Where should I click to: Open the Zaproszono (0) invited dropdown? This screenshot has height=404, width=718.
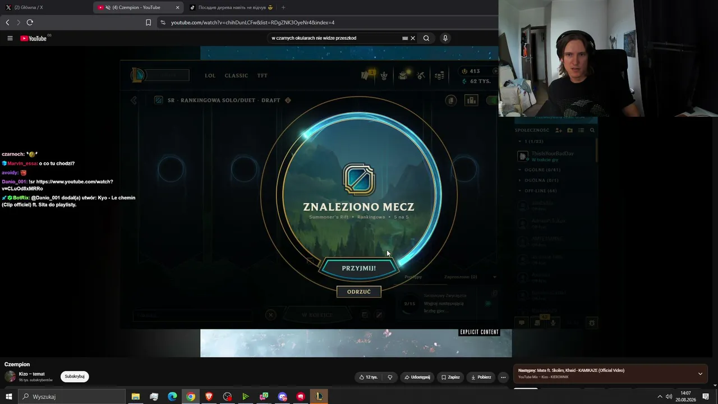point(470,277)
